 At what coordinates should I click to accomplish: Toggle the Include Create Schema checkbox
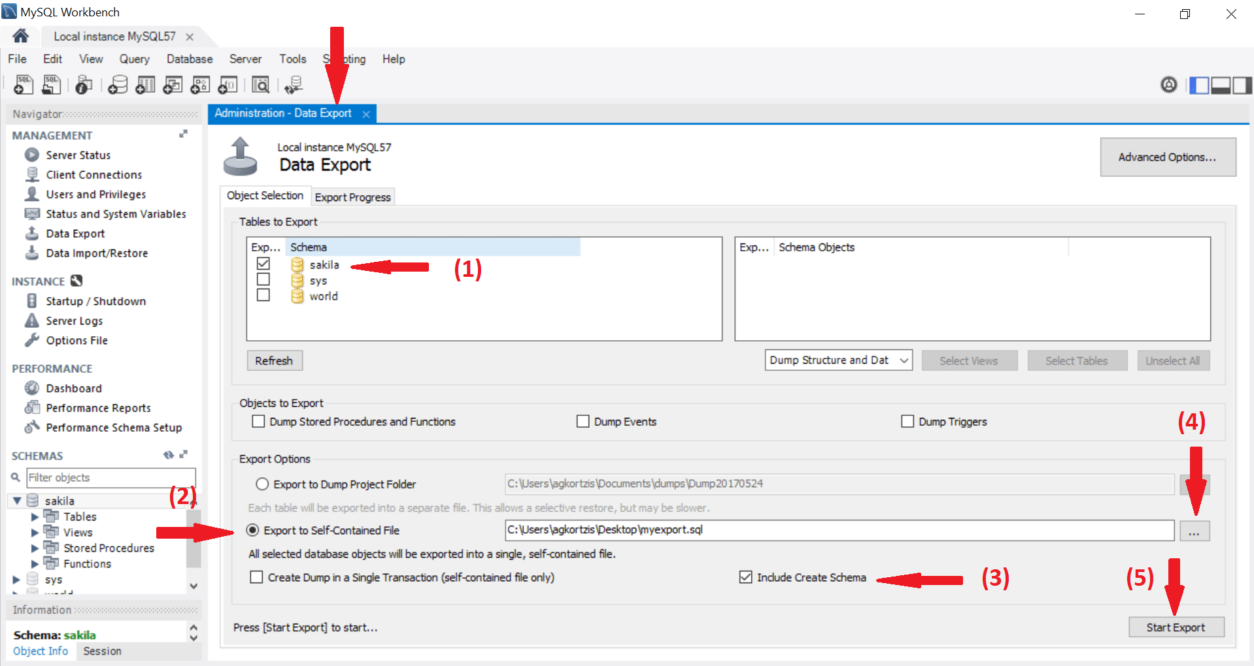(x=745, y=577)
